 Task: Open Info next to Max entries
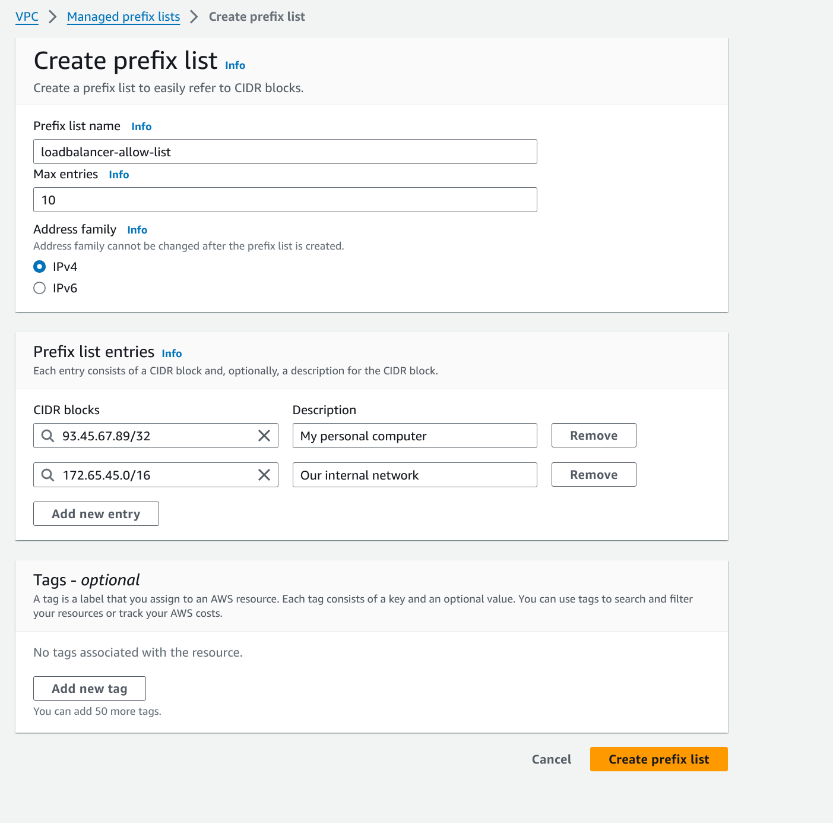pos(119,175)
